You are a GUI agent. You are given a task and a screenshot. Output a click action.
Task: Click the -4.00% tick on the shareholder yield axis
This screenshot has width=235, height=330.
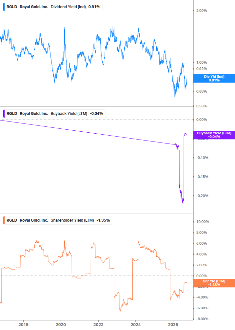(202, 297)
